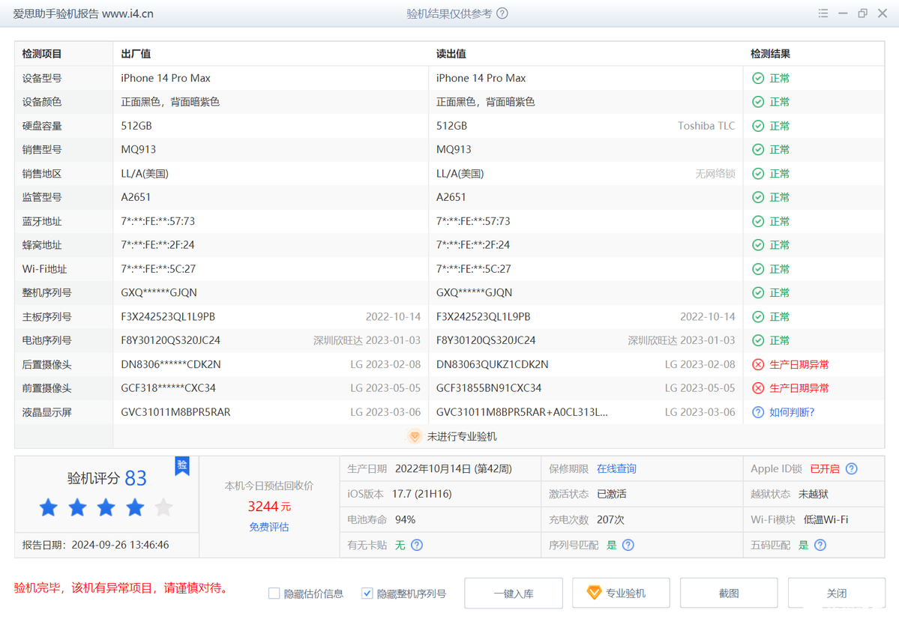The height and width of the screenshot is (622, 899).
Task: Click the 未进行专业验机 text
Action: coord(462,437)
